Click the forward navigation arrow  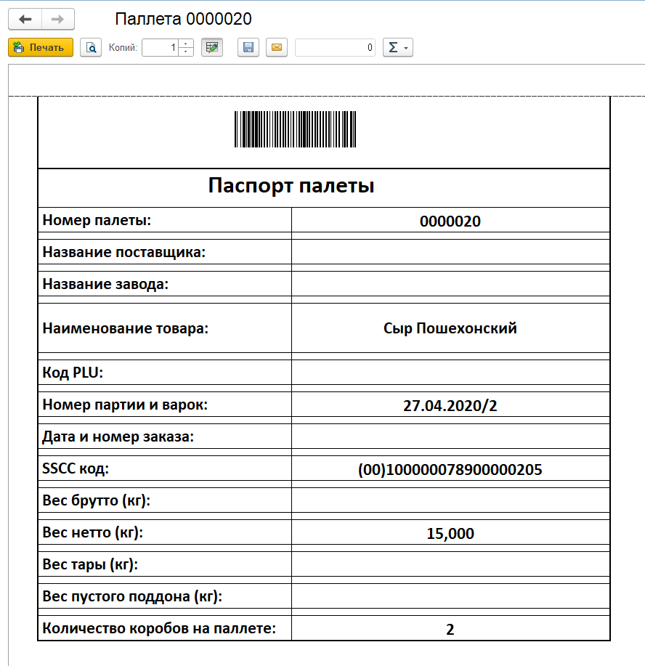(x=58, y=19)
